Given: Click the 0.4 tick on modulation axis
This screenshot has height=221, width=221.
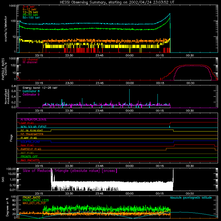Looking at the screenshot, I should (x=14, y=97).
